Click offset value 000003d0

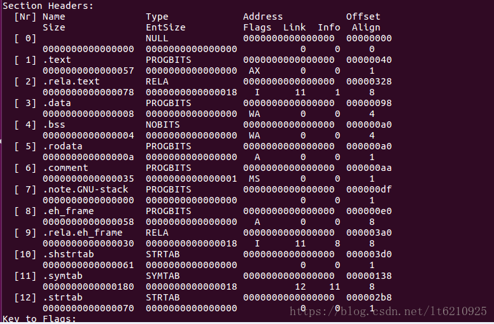pyautogui.click(x=369, y=254)
